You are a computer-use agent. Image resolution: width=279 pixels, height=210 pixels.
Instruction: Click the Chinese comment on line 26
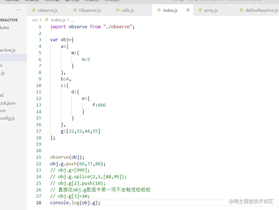tap(100, 190)
